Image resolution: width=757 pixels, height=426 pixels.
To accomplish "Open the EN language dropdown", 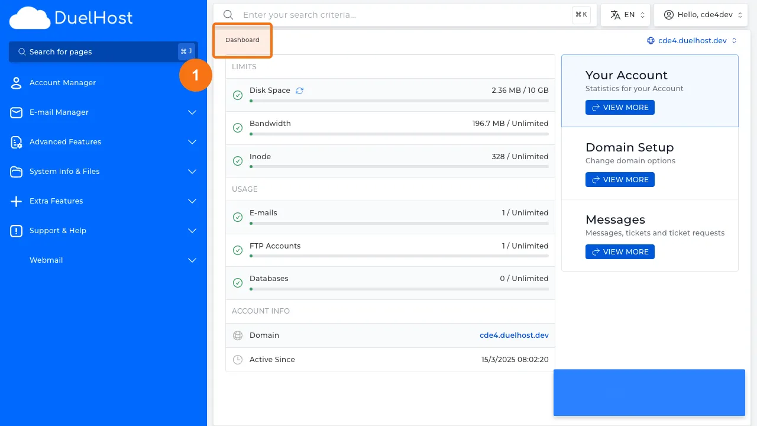I will (625, 14).
